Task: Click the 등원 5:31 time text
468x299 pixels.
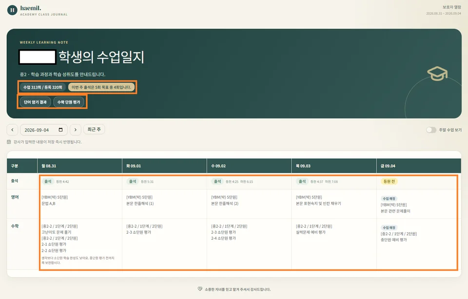Action: (x=147, y=182)
